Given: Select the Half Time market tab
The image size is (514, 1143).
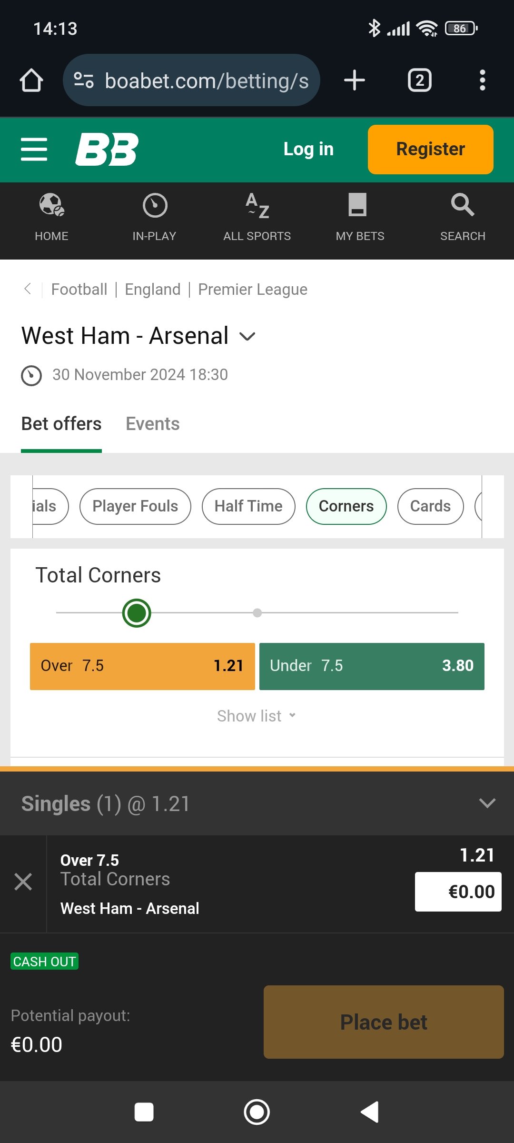Looking at the screenshot, I should [248, 506].
